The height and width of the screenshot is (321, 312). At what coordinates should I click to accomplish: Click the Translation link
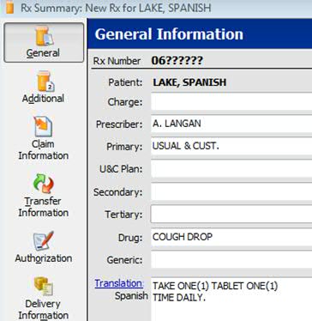pyautogui.click(x=119, y=283)
